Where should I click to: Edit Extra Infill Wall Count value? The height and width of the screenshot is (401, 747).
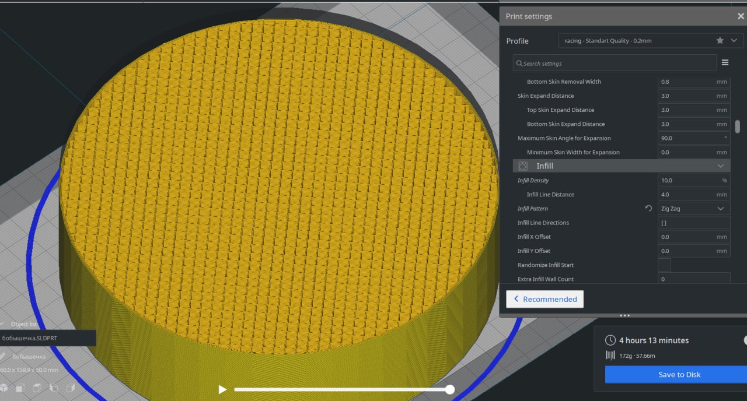point(693,279)
